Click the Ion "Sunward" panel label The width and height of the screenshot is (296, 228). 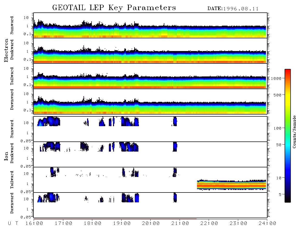[x=12, y=129]
